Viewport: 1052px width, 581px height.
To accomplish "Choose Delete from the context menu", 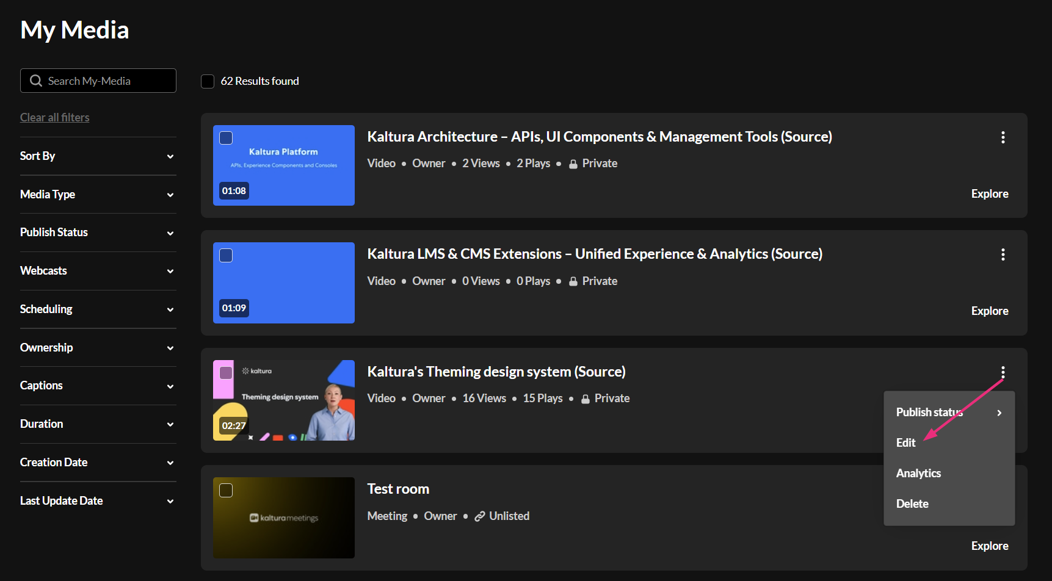I will click(949, 504).
